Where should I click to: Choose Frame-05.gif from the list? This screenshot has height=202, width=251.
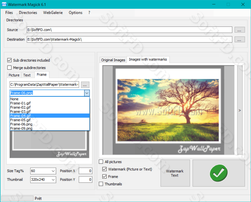click(50, 120)
